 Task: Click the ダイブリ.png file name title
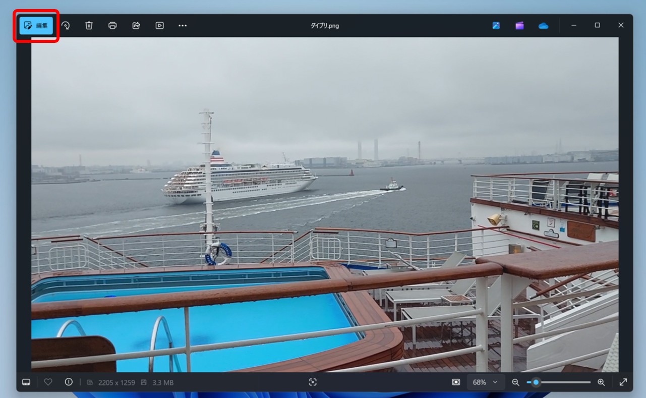pos(325,26)
